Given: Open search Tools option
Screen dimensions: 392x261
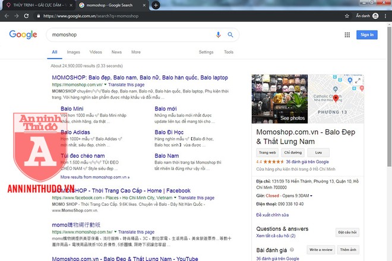Looking at the screenshot, I should point(229,52).
